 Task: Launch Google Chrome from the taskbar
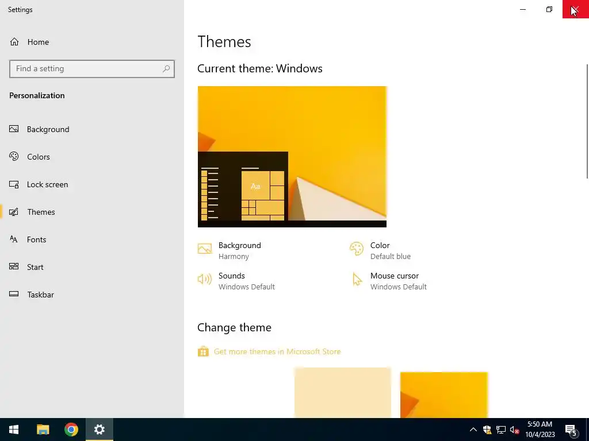click(x=71, y=430)
